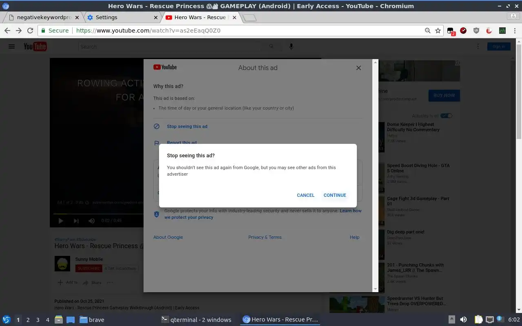Screen dimensions: 522x326
Task: Focus the YouTube Search input field
Action: [170, 47]
